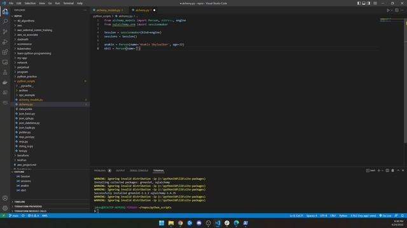Open the Explorer view in the activity bar

pyautogui.click(x=5, y=11)
